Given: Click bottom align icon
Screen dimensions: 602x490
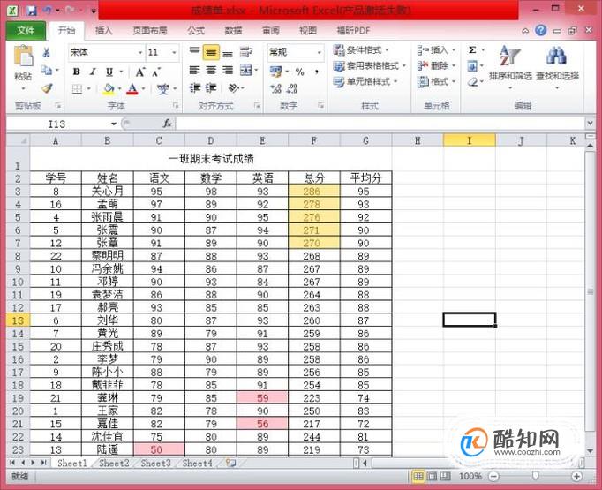Looking at the screenshot, I should 228,53.
